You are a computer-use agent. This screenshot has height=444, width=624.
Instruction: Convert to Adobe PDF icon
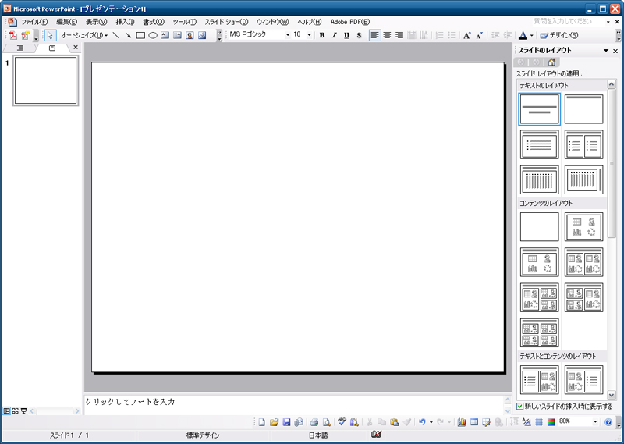[x=13, y=35]
